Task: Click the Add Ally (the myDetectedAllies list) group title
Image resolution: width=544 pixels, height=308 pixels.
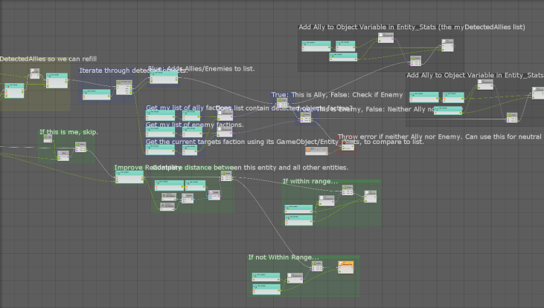Action: pos(412,27)
